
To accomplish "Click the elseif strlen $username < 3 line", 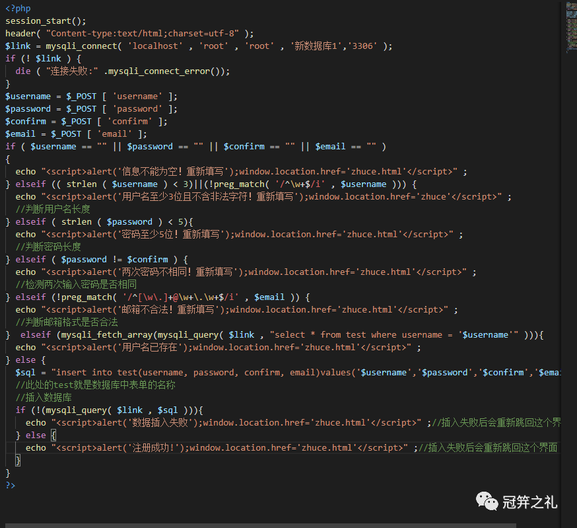I will coord(211,184).
